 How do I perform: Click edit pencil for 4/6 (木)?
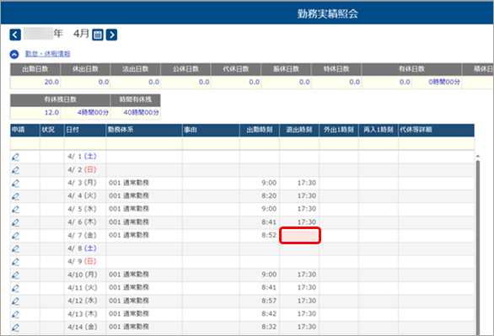(x=15, y=222)
